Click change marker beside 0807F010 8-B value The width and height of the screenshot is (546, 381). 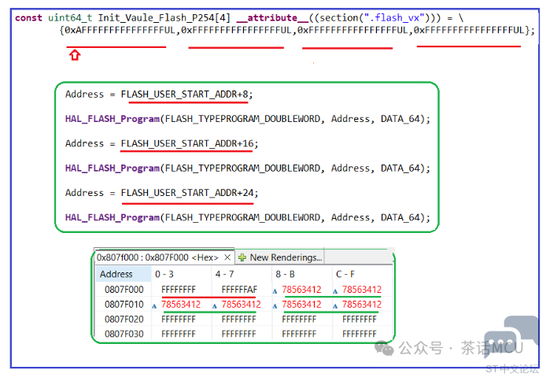pos(275,305)
